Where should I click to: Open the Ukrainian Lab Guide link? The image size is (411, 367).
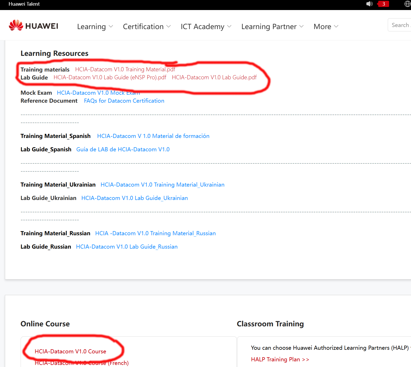click(x=134, y=198)
